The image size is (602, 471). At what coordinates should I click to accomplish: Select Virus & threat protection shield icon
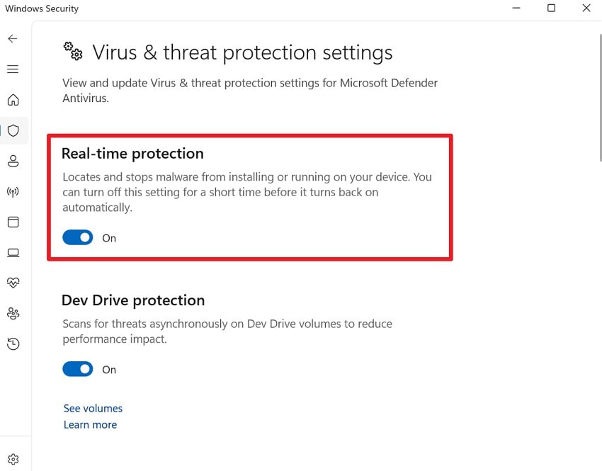(x=13, y=130)
